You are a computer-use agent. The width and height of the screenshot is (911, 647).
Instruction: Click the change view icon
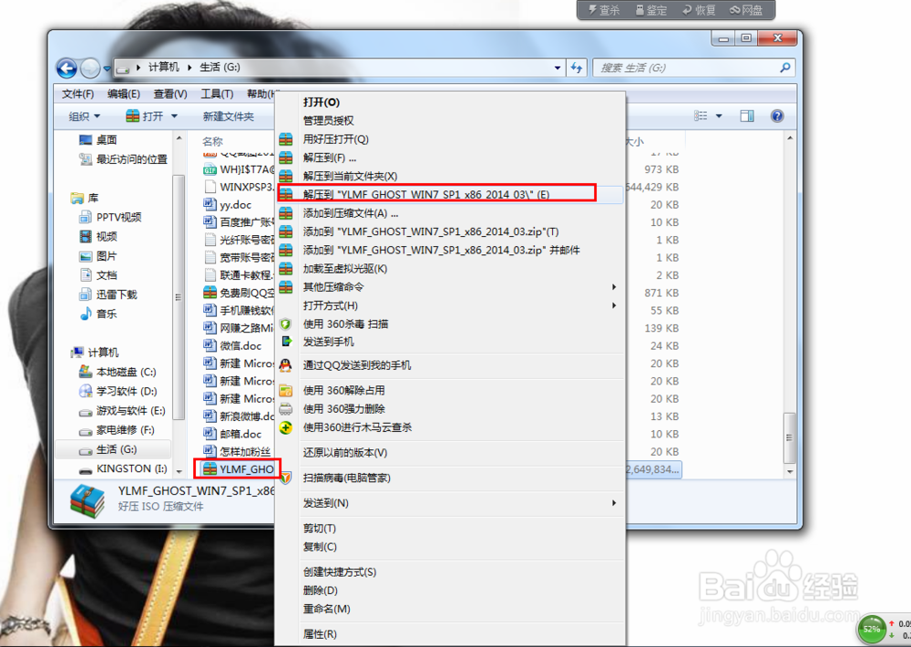[701, 116]
